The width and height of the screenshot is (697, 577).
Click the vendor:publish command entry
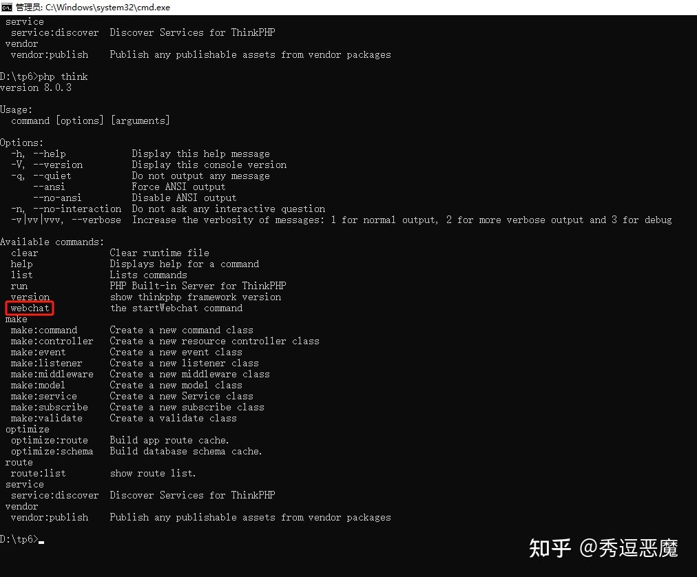[x=49, y=517]
